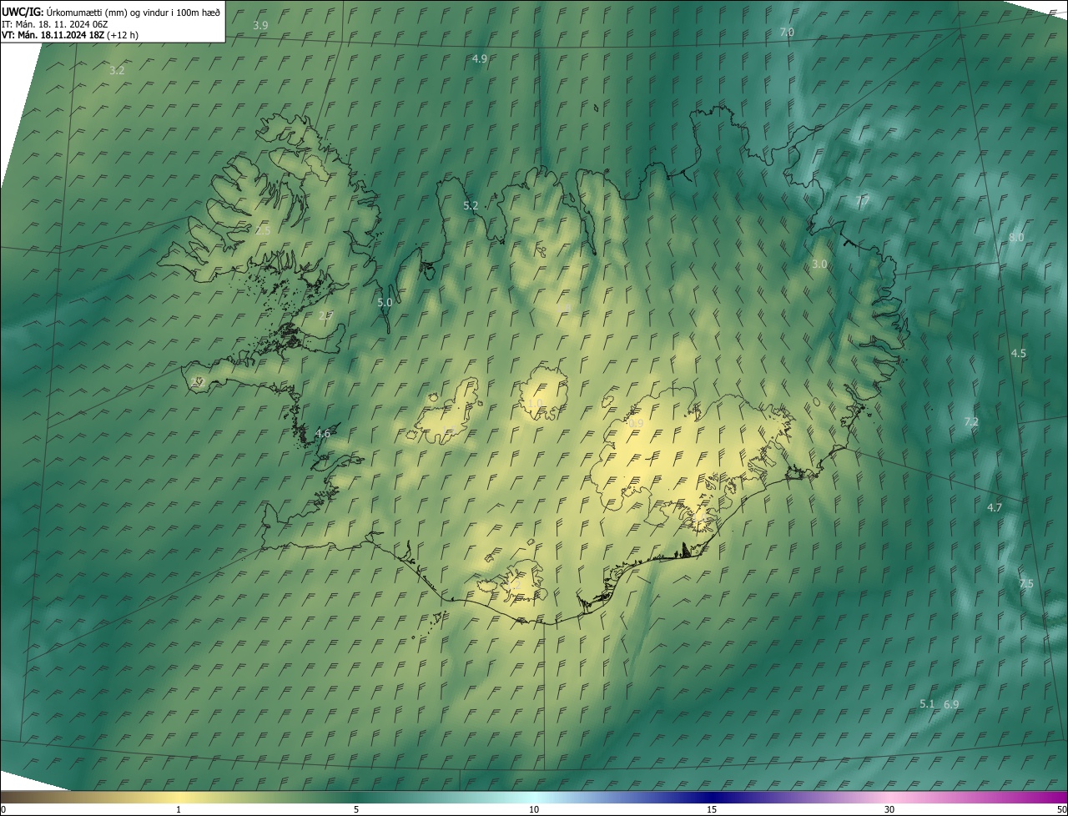Viewport: 1068px width, 816px height.
Task: Select the valid time line 'VT: Mán. 18.11.2024 18Z (+12 h)'
Action: point(69,35)
